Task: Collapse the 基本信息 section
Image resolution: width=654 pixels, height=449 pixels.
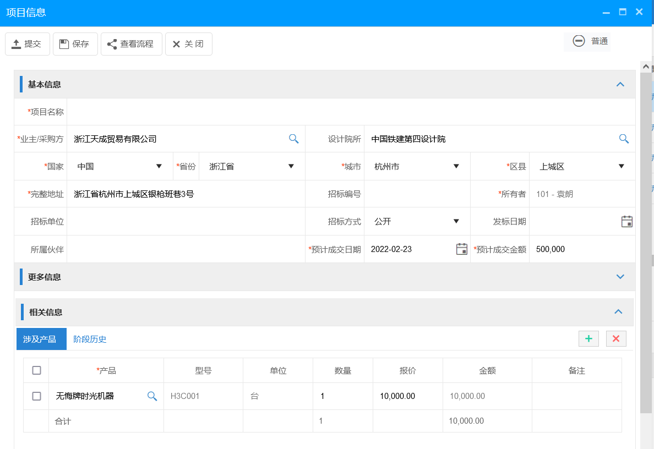Action: point(620,85)
